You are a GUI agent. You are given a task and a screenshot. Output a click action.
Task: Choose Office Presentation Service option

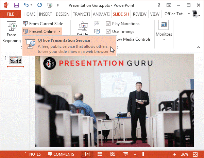(69, 46)
